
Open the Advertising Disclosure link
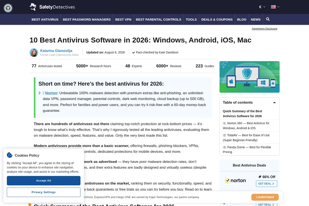(x=265, y=29)
